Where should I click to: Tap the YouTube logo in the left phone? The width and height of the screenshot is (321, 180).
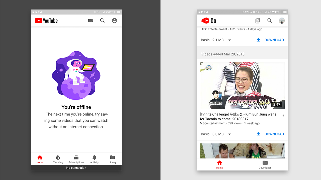pyautogui.click(x=46, y=21)
